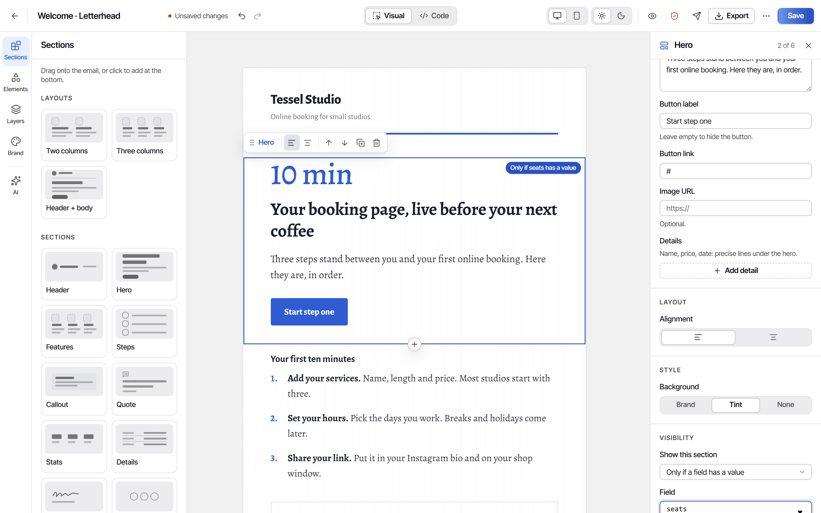Grab the Hero drag handle icon
Image resolution: width=821 pixels, height=513 pixels.
tap(252, 142)
